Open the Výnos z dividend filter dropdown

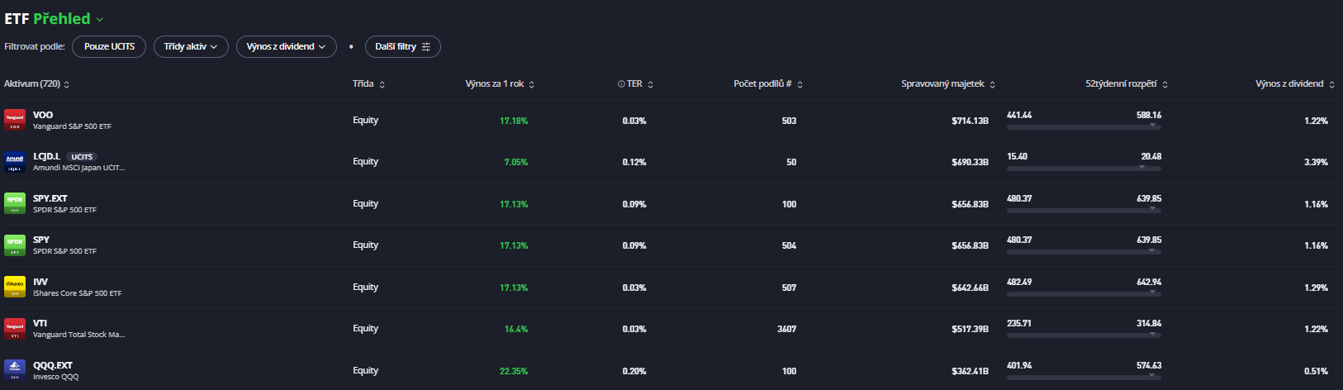pyautogui.click(x=286, y=47)
